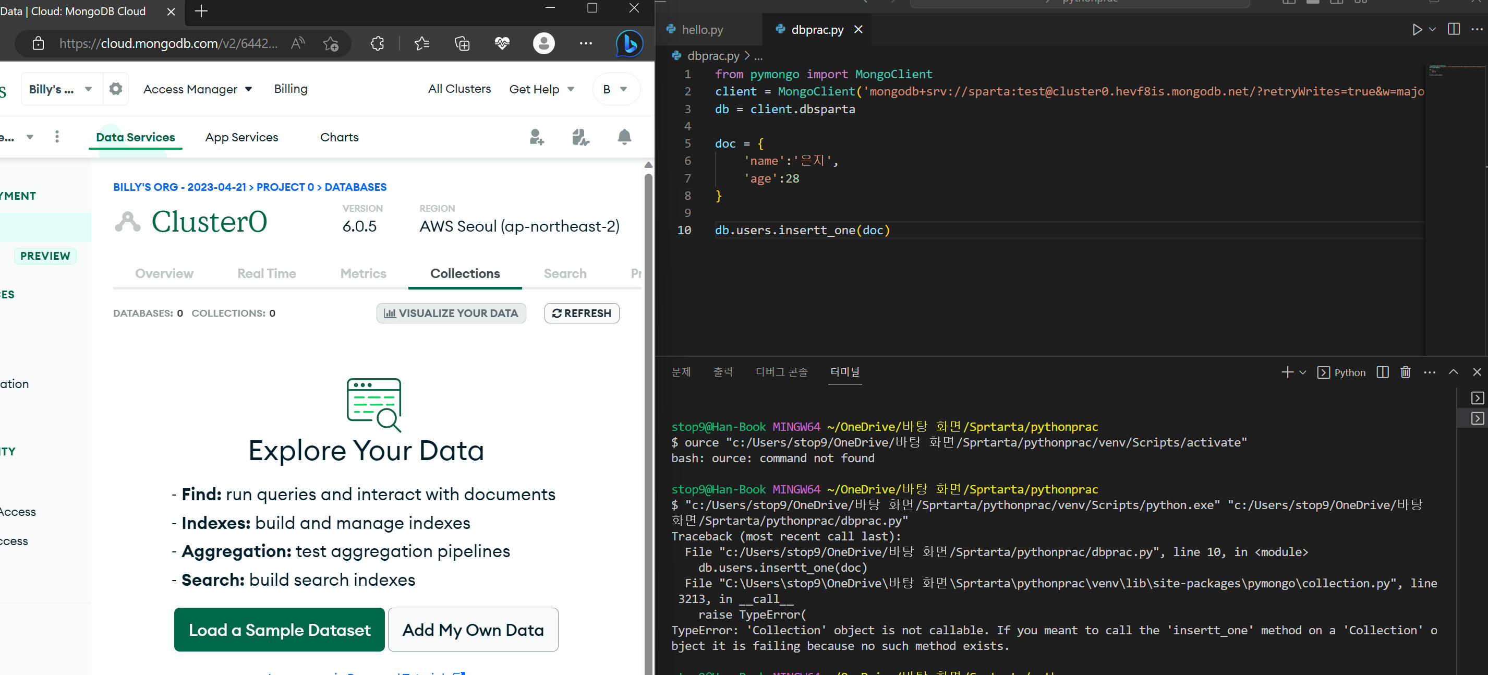
Task: Open the project activity feed icon
Action: [x=580, y=137]
